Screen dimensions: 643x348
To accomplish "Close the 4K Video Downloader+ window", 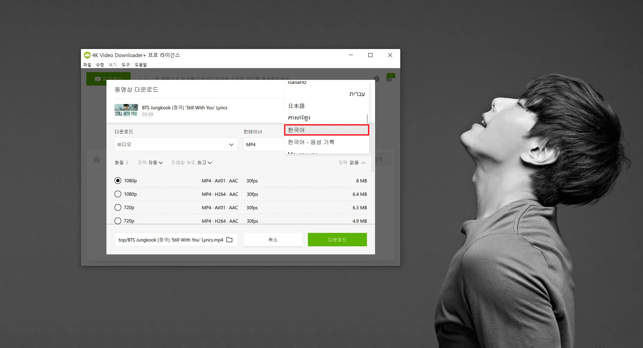I will click(390, 55).
